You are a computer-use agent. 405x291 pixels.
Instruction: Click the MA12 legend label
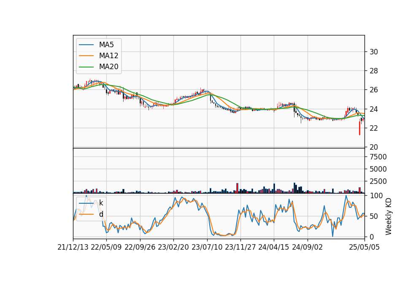tap(108, 56)
